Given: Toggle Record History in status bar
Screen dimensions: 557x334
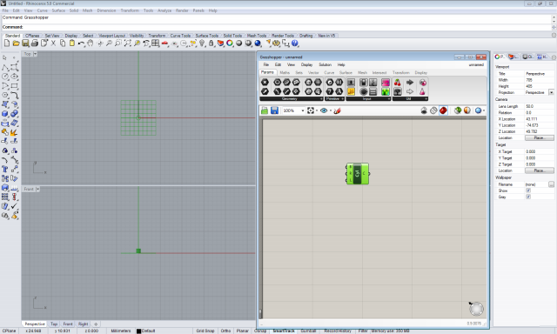Looking at the screenshot, I should pos(338,331).
